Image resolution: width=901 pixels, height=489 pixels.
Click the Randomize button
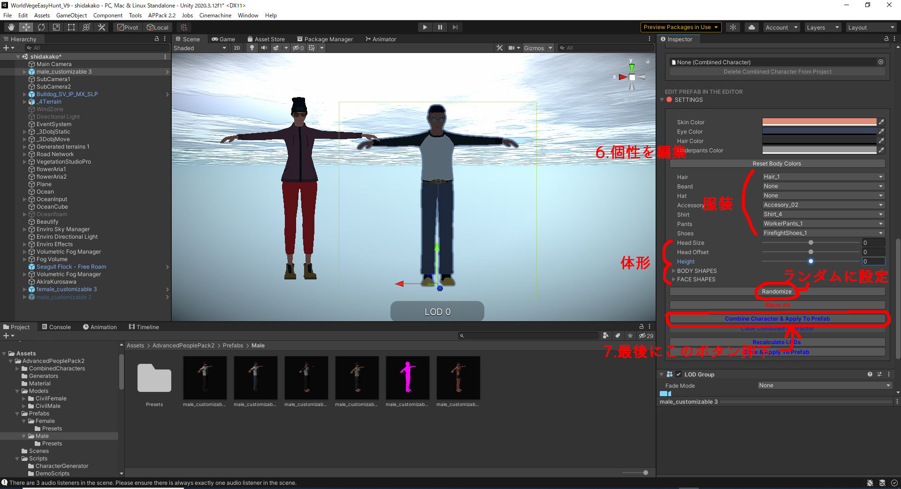[x=777, y=291]
